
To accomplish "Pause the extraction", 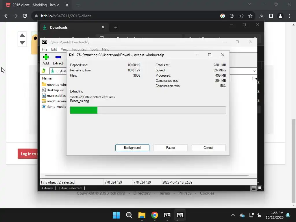I will 170,148.
